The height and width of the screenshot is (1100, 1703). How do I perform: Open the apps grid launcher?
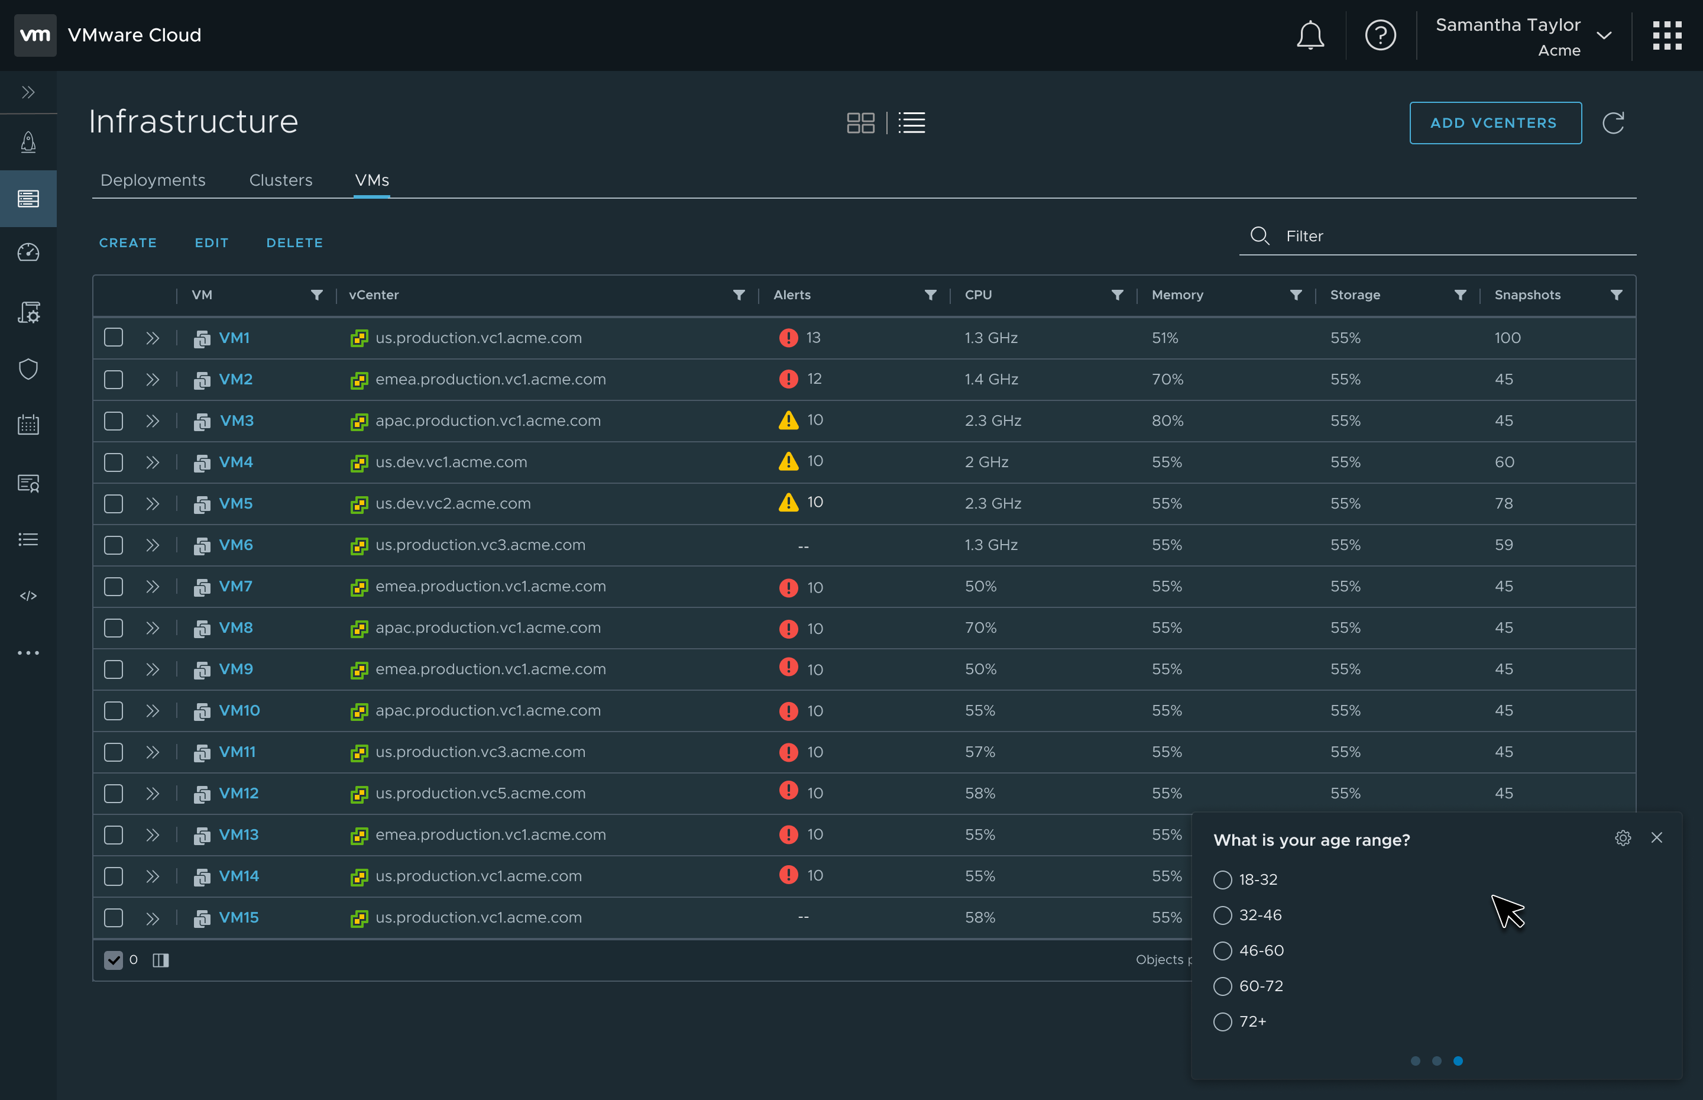[x=1666, y=35]
